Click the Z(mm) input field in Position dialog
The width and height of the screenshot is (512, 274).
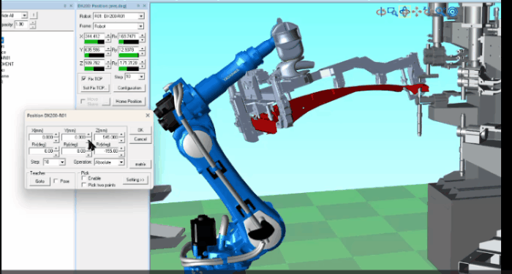coord(107,137)
